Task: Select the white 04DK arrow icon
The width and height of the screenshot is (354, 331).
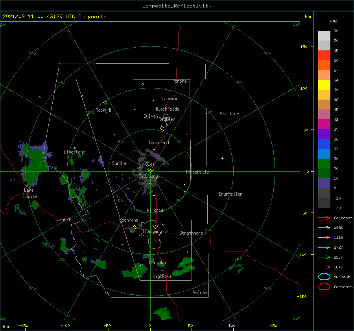Action: pyautogui.click(x=324, y=228)
